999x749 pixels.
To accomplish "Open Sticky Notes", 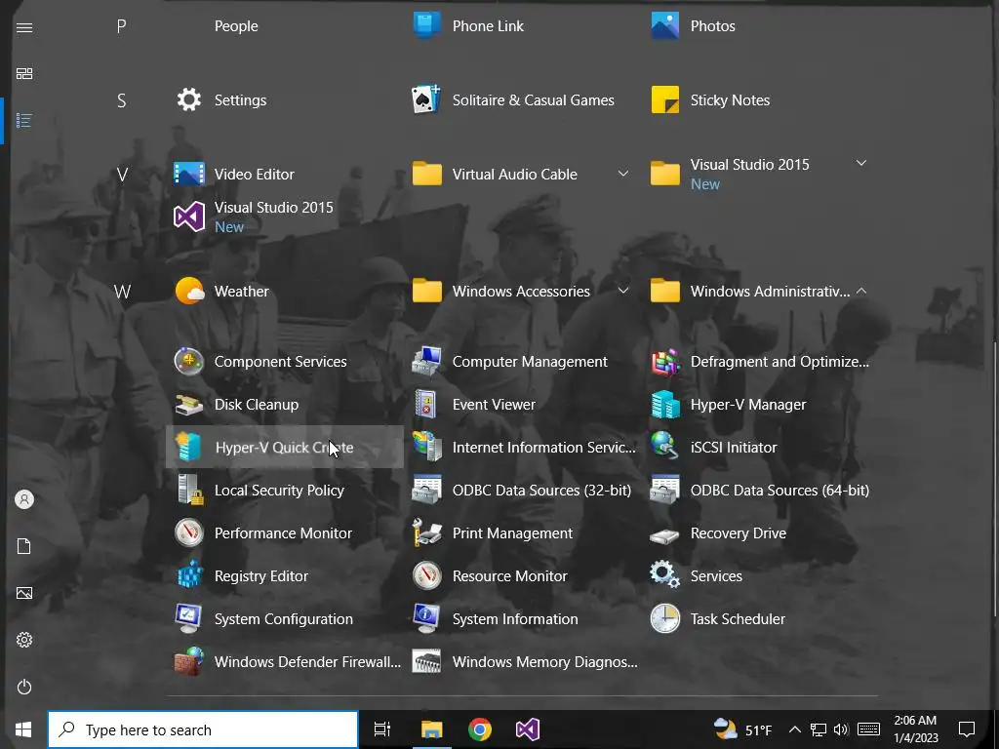I will [761, 100].
